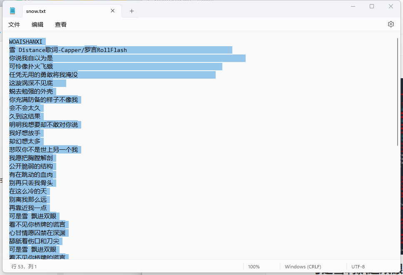Open the 查看 menu

coord(61,25)
